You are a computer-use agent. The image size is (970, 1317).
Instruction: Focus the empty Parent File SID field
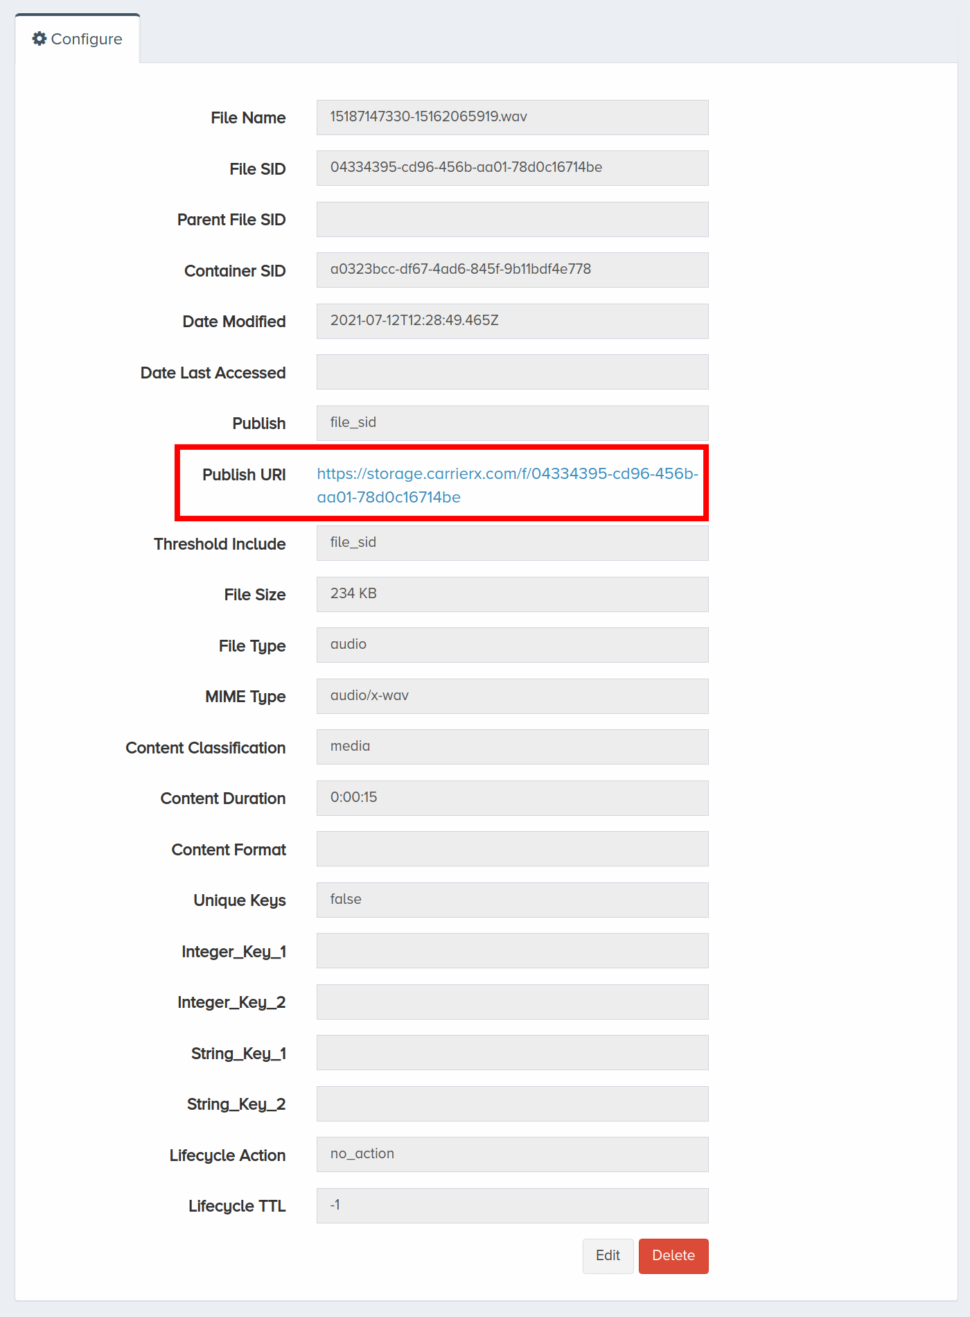(513, 219)
